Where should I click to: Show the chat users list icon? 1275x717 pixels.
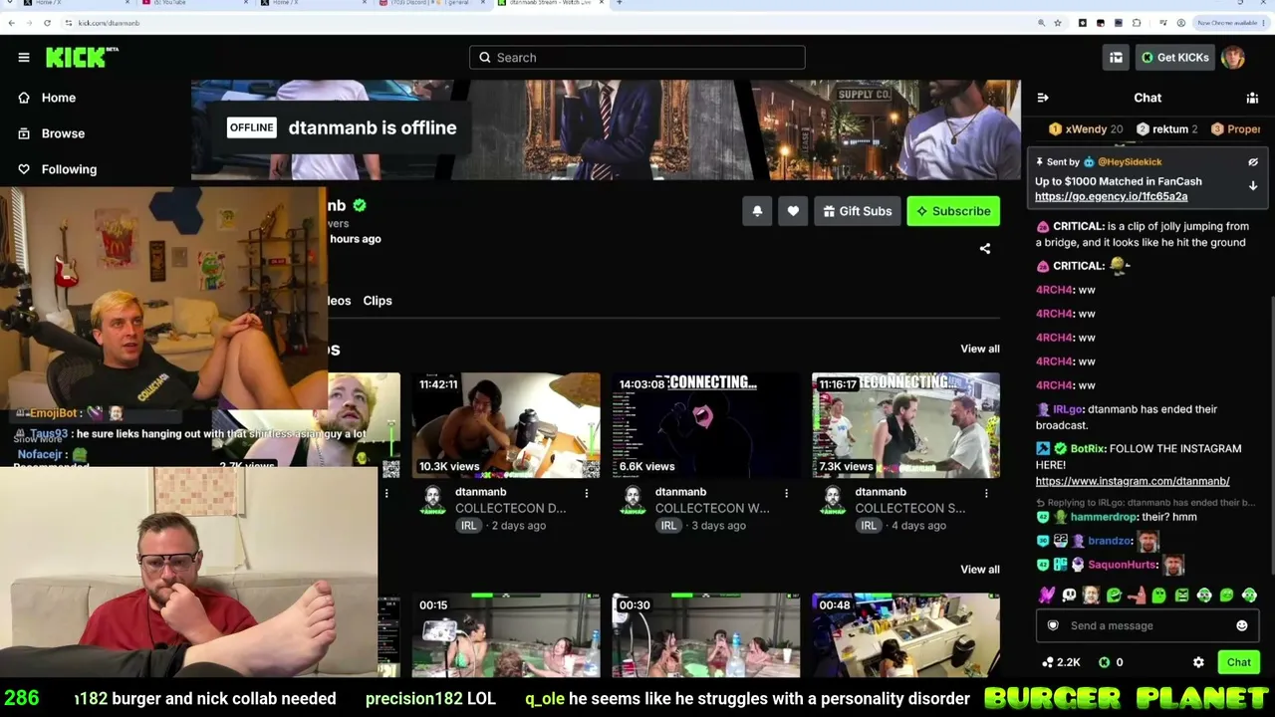tap(1252, 98)
